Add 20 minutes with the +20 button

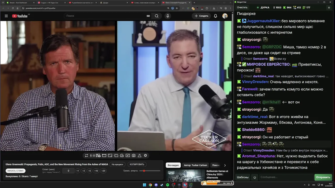(x=103, y=171)
